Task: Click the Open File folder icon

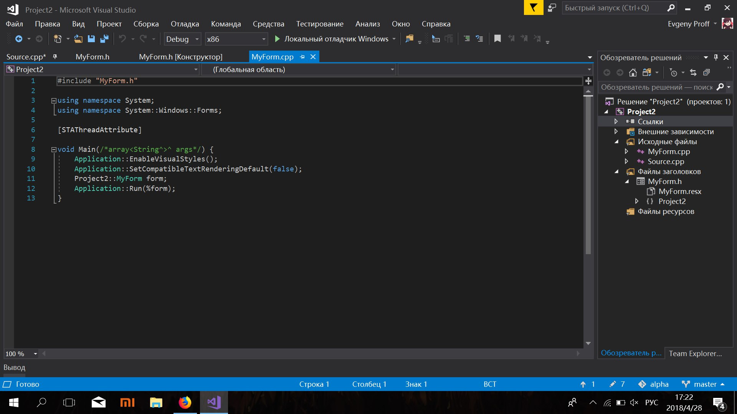Action: [78, 39]
